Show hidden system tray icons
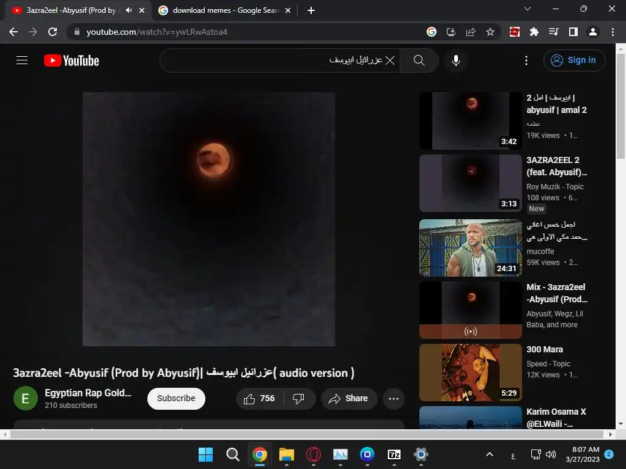Image resolution: width=626 pixels, height=469 pixels. pyautogui.click(x=490, y=454)
